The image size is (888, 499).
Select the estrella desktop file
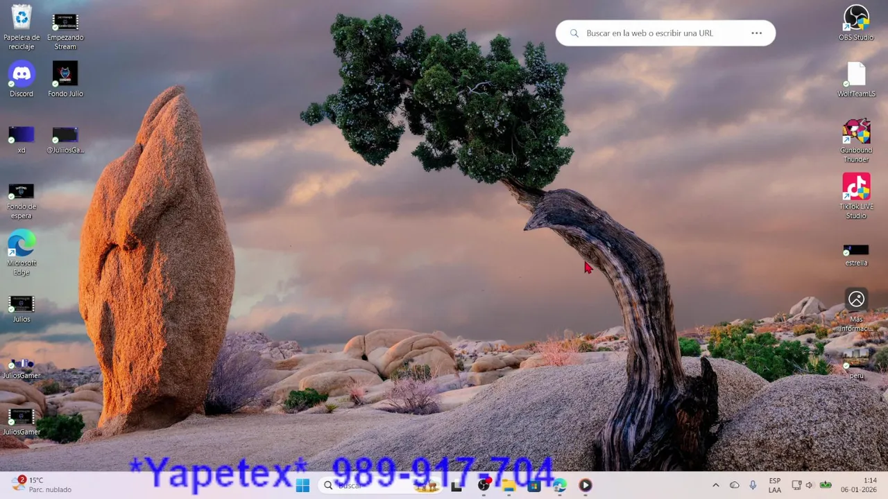tap(856, 254)
